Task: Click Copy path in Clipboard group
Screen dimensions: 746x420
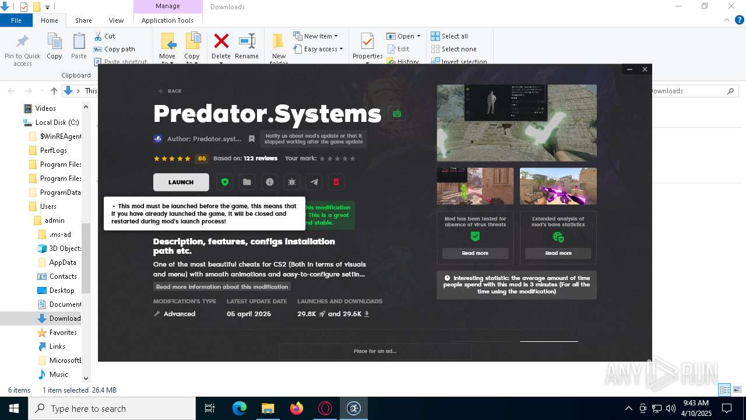Action: point(114,49)
